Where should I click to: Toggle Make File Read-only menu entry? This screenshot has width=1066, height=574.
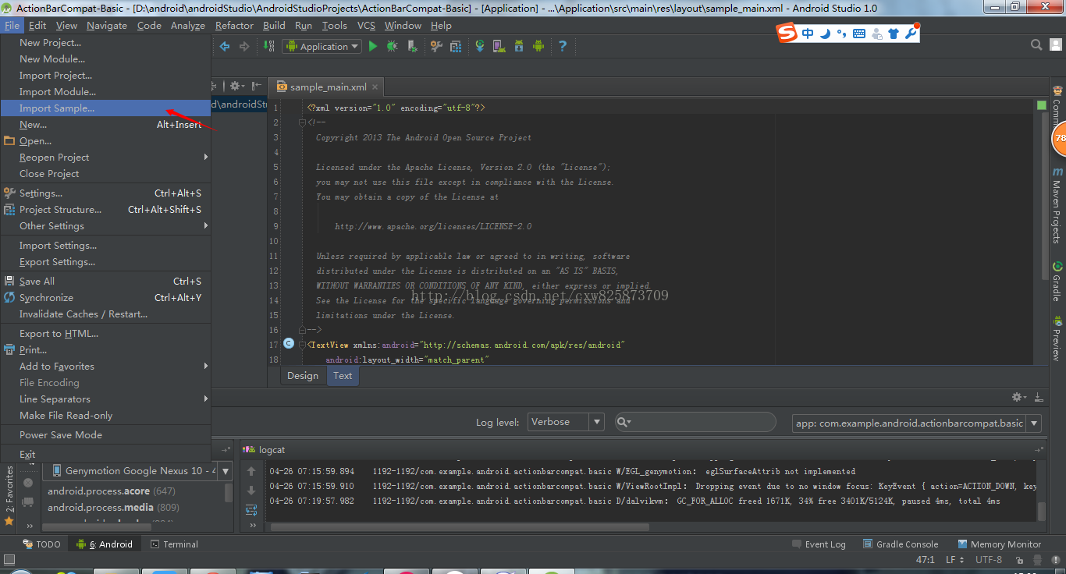pyautogui.click(x=105, y=415)
